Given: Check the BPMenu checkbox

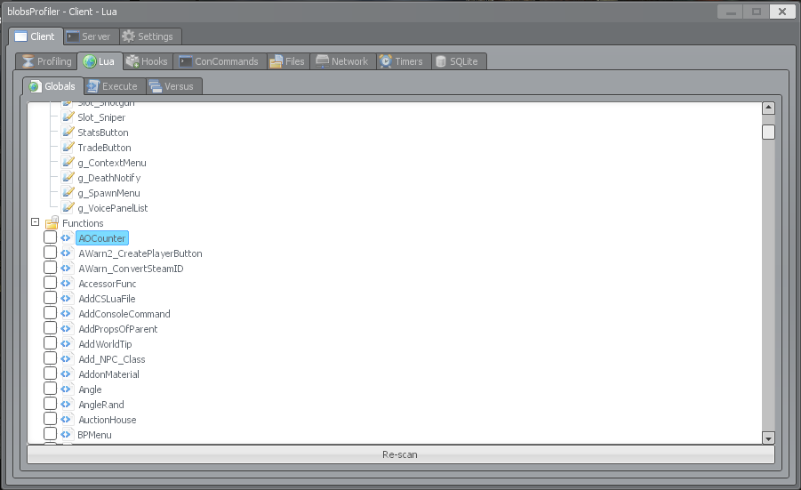Looking at the screenshot, I should point(50,434).
